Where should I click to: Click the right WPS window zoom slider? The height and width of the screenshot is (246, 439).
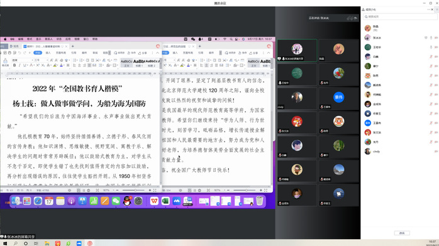pos(245,190)
